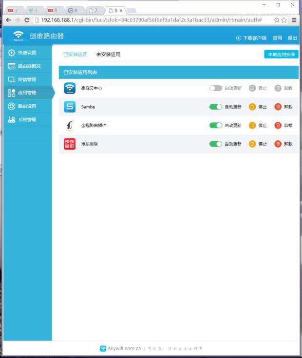Image resolution: width=302 pixels, height=358 pixels.
Task: Click the 退出 logout link
Action: coord(292,38)
